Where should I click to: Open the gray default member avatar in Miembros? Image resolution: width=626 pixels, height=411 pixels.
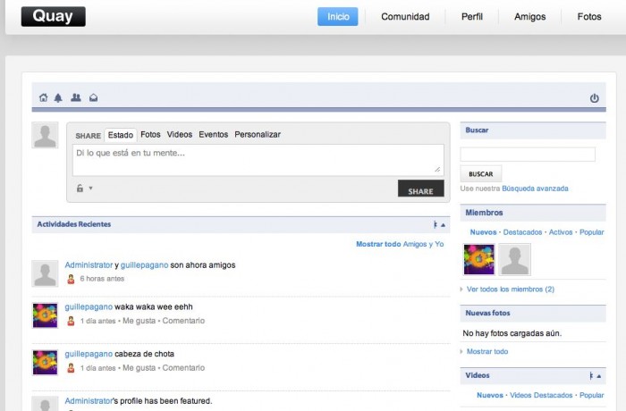pos(515,260)
